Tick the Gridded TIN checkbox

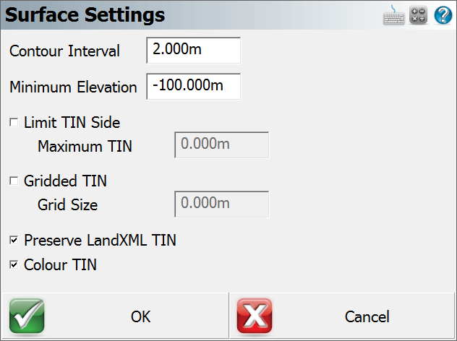tap(14, 181)
